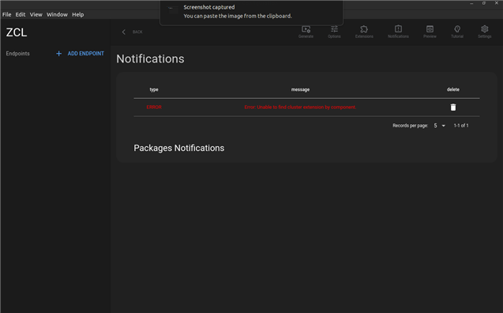Click the Screenshot captured notification popup
503x313 pixels.
tap(251, 12)
